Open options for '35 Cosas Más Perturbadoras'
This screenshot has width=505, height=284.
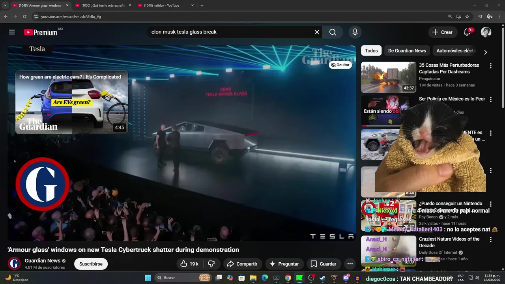coord(491,66)
